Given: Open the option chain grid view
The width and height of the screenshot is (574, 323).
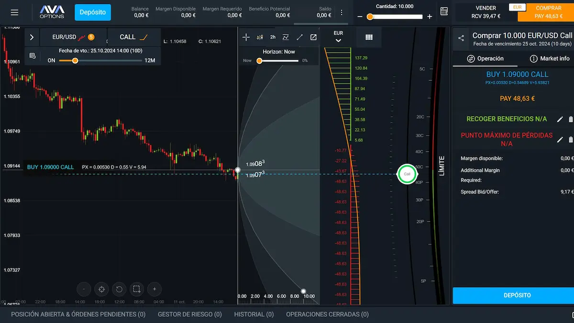Looking at the screenshot, I should click(x=369, y=37).
